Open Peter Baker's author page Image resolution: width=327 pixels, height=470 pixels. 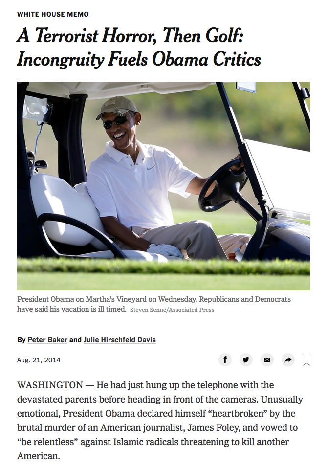47,340
